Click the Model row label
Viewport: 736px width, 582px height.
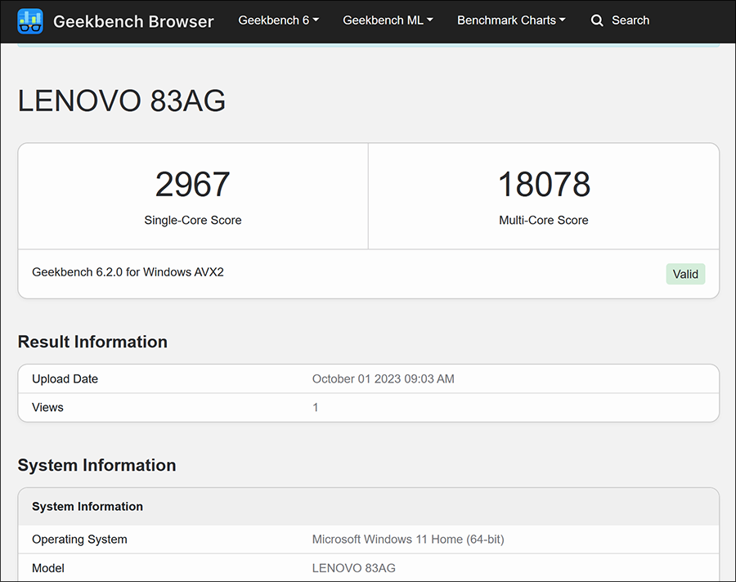(x=48, y=568)
